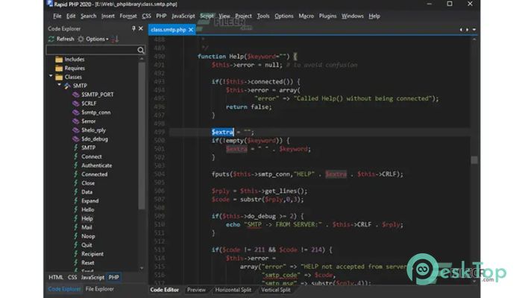Click the Refresh icon in Code Explorer
Viewport: 522px width, 298px height.
pyautogui.click(x=51, y=39)
